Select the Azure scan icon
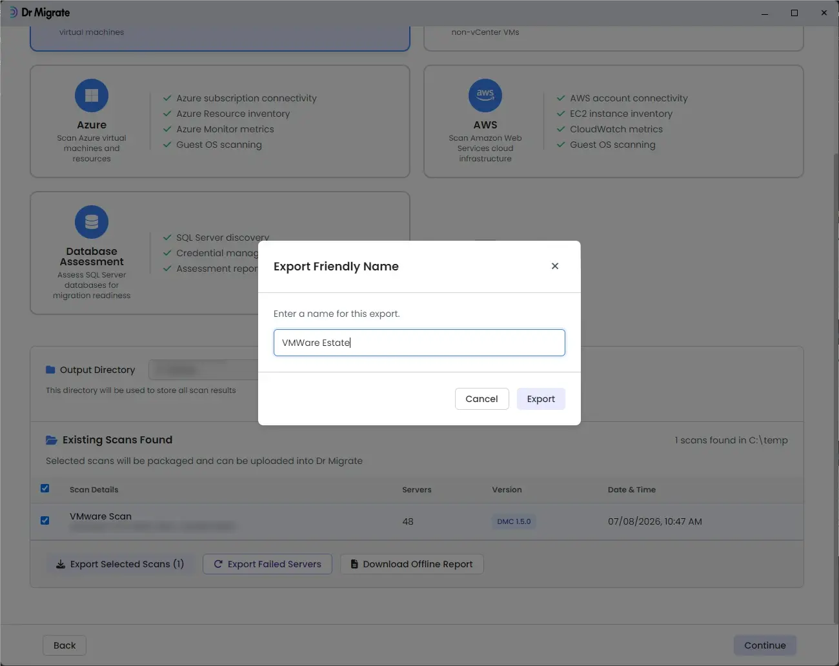 coord(92,96)
